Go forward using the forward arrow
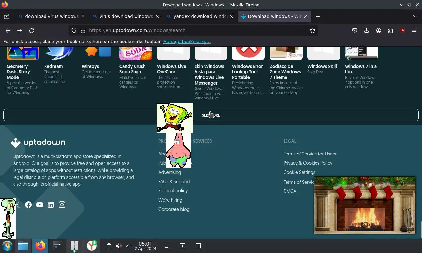 (20, 30)
